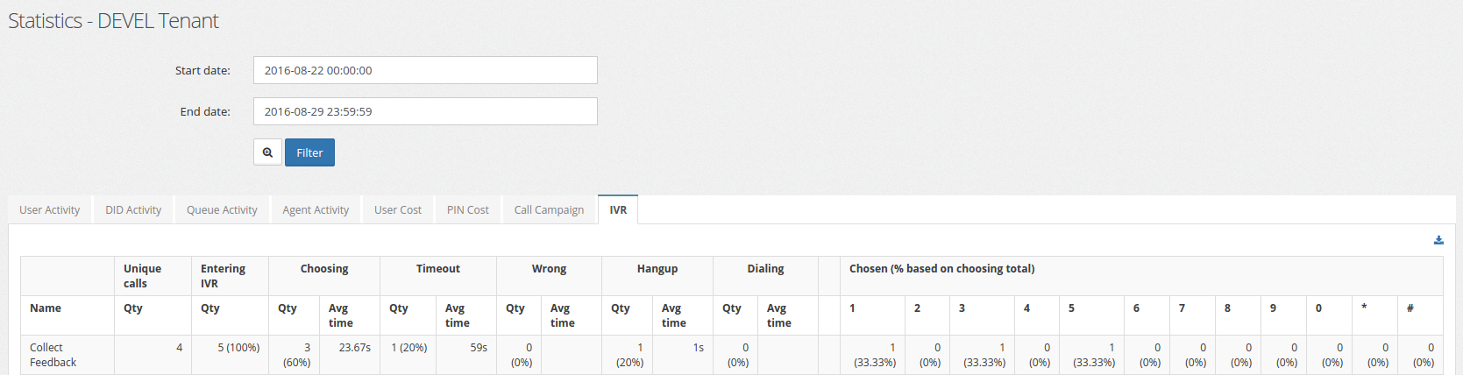Switch to the User Activity tab
The width and height of the screenshot is (1463, 375).
(x=49, y=210)
